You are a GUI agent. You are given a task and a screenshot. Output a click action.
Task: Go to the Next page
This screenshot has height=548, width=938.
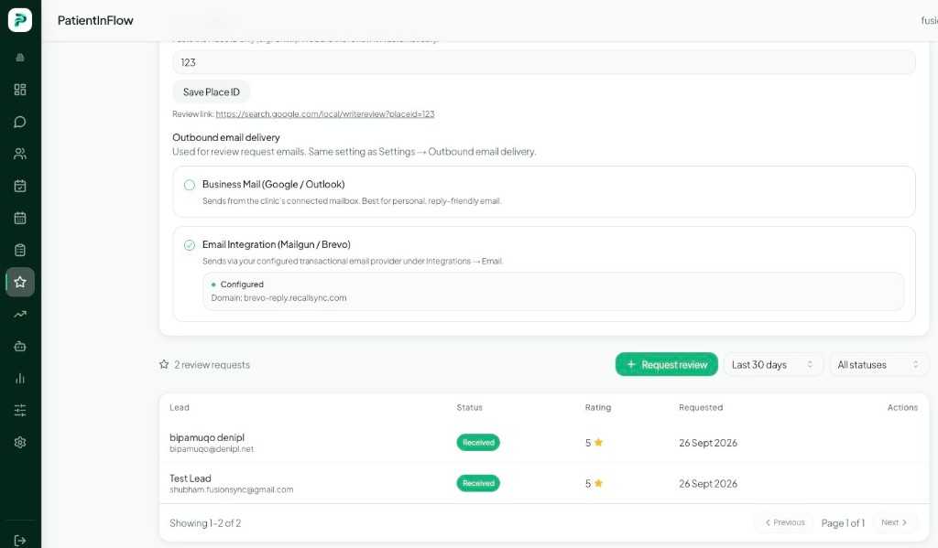[x=894, y=522]
